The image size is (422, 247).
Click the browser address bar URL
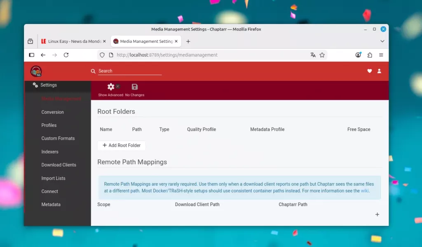pyautogui.click(x=167, y=55)
